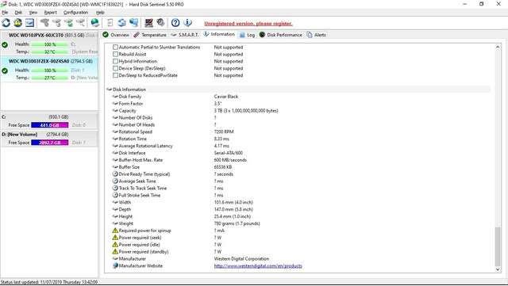Toggle the Hybrid Information checkbox

(x=115, y=61)
